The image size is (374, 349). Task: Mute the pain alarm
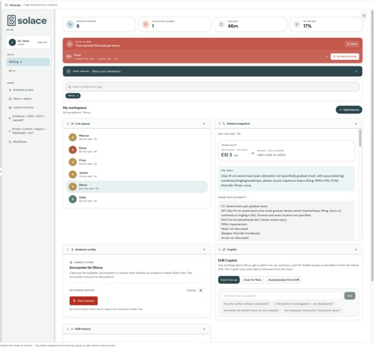click(351, 44)
